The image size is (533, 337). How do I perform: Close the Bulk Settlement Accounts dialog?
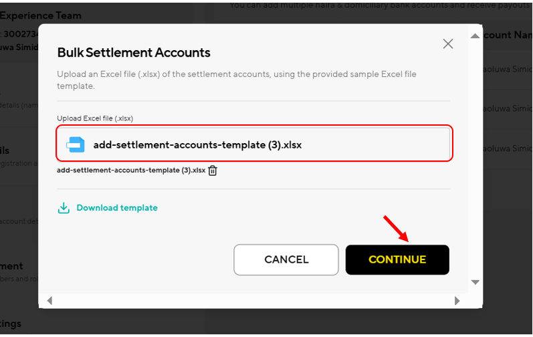(x=447, y=43)
